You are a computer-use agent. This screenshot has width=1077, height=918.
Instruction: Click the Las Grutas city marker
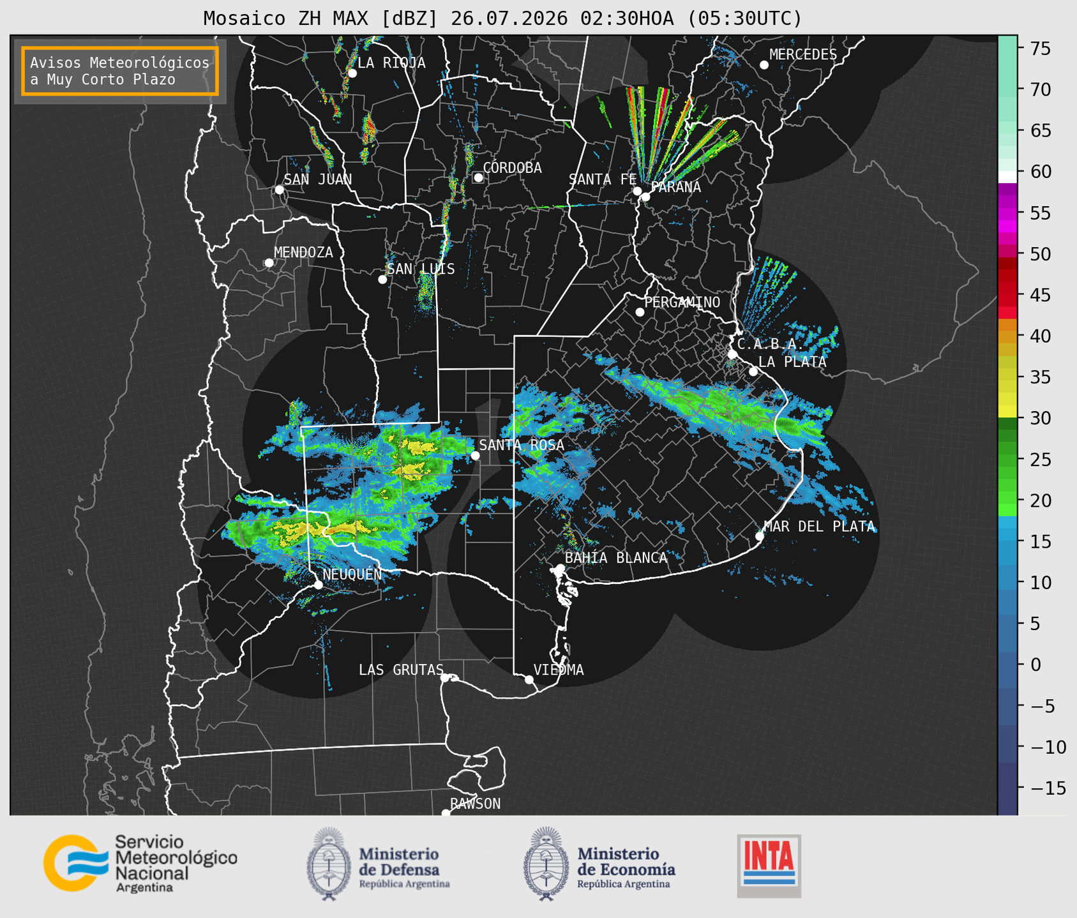[445, 677]
